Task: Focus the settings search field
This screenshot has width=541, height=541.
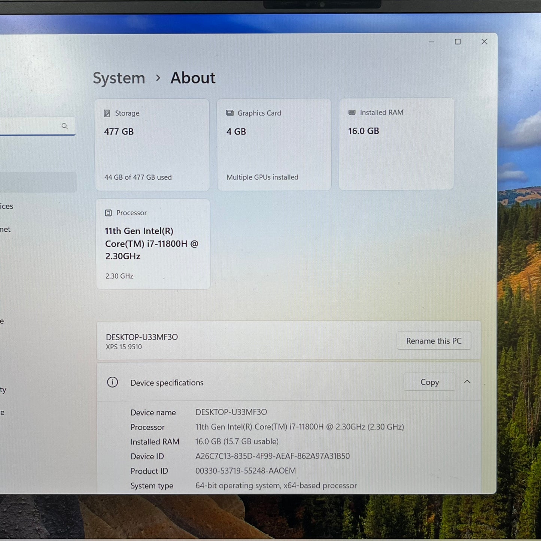Action: (x=30, y=126)
